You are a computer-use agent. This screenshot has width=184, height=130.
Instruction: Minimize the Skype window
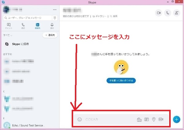(x=168, y=2)
